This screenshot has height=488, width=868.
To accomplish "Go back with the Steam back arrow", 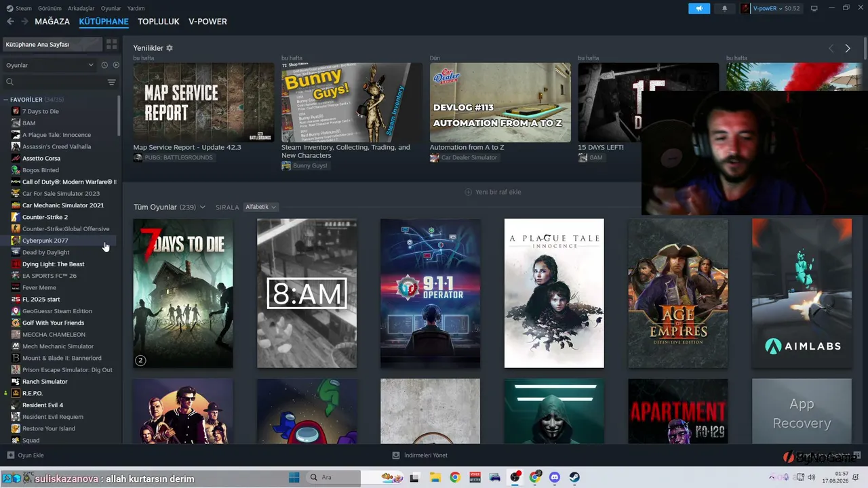I will click(x=10, y=22).
